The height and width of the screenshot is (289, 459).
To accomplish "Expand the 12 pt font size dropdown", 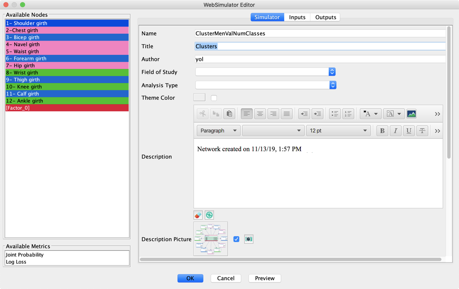I will pos(337,131).
